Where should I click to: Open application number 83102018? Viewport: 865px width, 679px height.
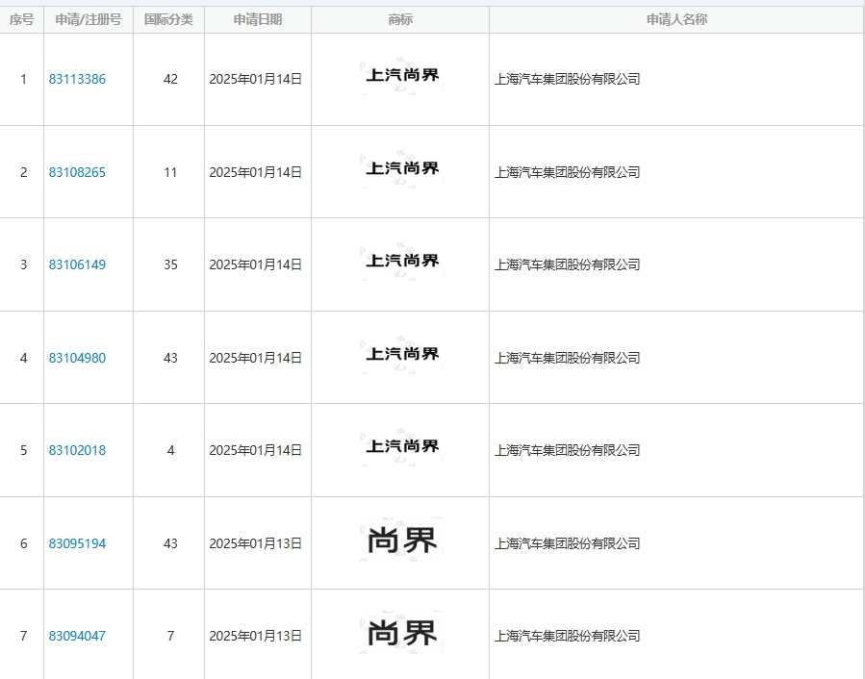pyautogui.click(x=77, y=450)
